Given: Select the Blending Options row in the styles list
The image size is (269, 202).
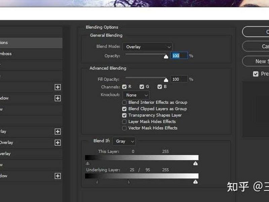Looking at the screenshot, I should [x=31, y=43].
